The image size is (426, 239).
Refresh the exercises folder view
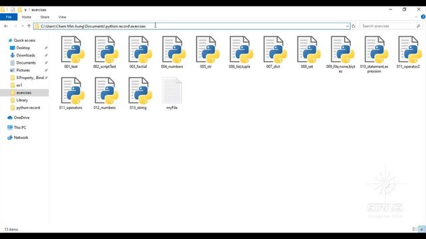(353, 26)
